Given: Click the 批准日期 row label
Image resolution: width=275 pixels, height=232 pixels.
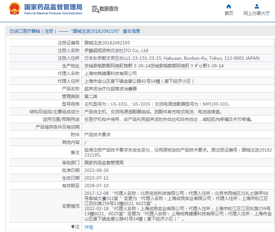Looking at the screenshot, I should [71, 170].
